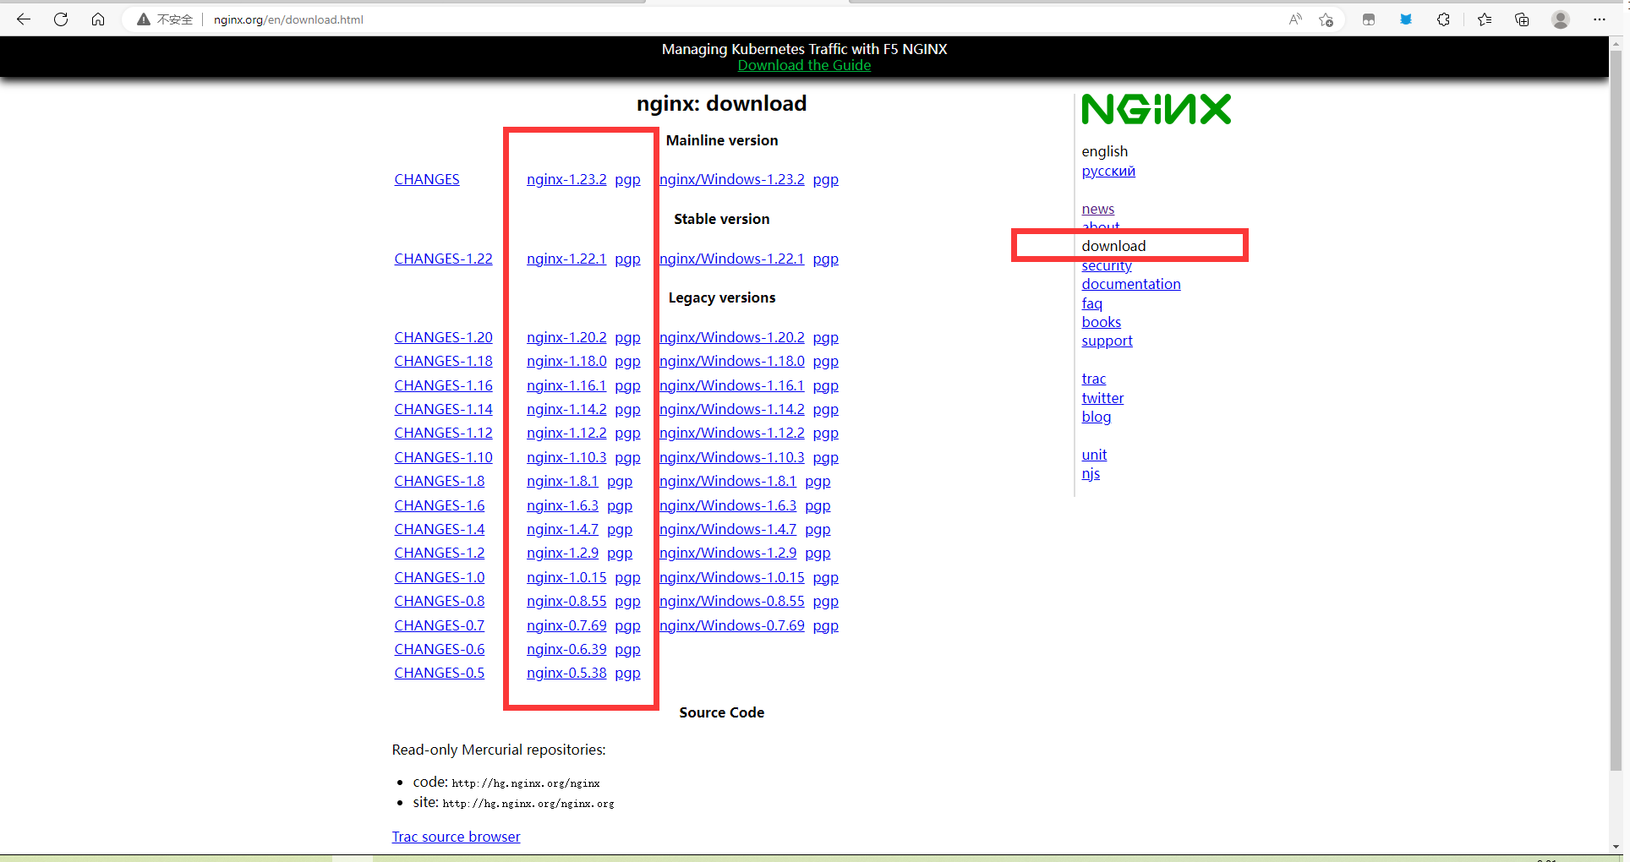Viewport: 1630px width, 862px height.
Task: Open Trac source browser link
Action: [x=456, y=837]
